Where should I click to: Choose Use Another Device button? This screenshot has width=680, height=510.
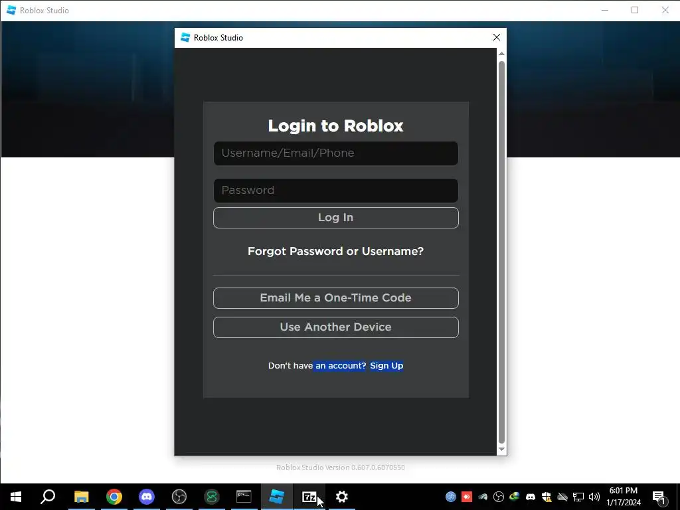coord(335,327)
